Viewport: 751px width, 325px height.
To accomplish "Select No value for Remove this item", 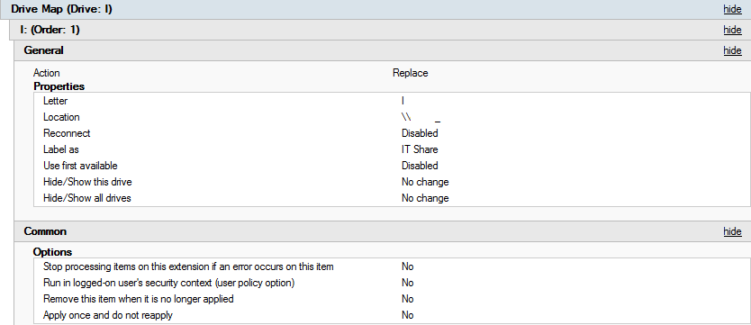I will pos(408,299).
